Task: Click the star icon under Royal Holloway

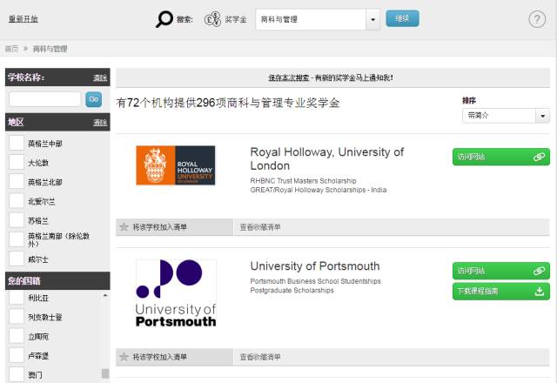Action: (124, 227)
